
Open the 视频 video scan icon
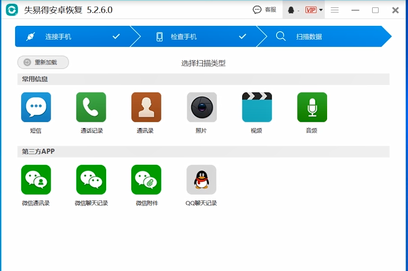coord(257,107)
